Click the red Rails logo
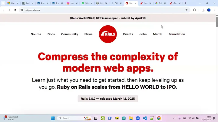Viewport: 218px width, 122px height. point(108,34)
